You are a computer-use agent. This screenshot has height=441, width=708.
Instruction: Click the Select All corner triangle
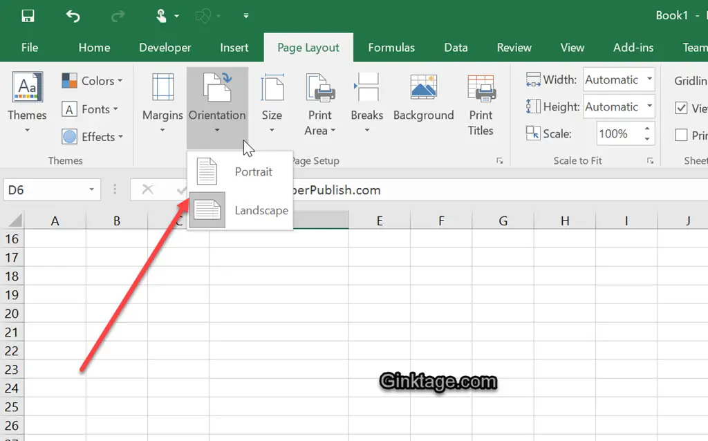click(x=15, y=220)
